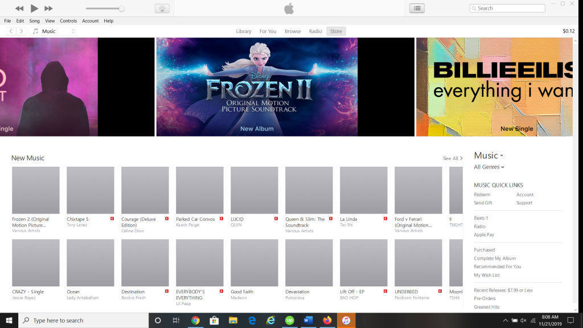This screenshot has height=328, width=583.
Task: Click artist name Lady Antebellum
Action: click(x=83, y=297)
